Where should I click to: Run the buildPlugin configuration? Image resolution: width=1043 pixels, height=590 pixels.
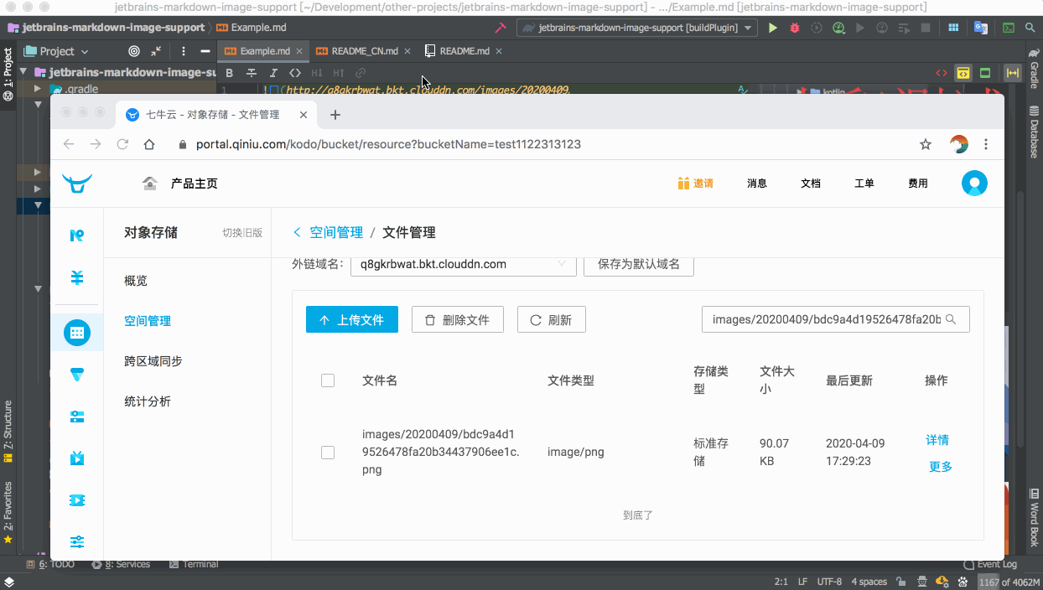pos(772,28)
